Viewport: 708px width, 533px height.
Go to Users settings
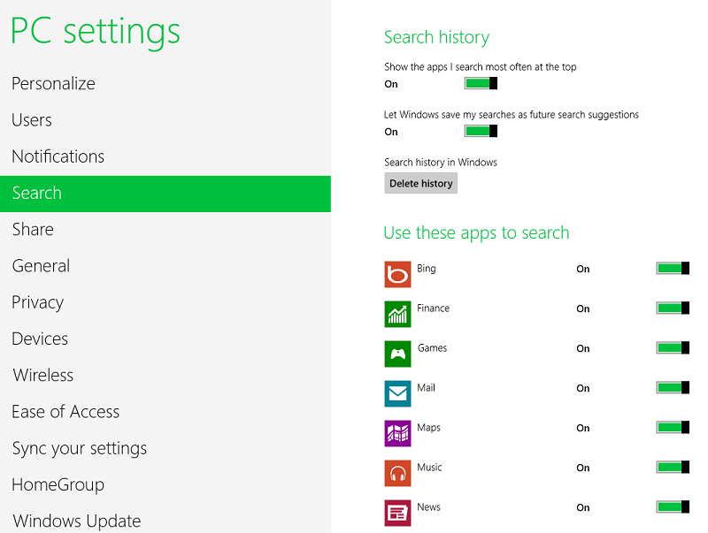click(165, 120)
